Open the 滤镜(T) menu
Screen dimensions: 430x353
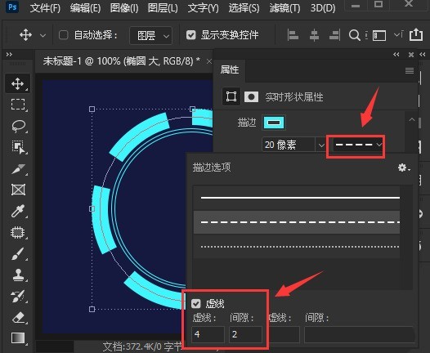[x=284, y=8]
